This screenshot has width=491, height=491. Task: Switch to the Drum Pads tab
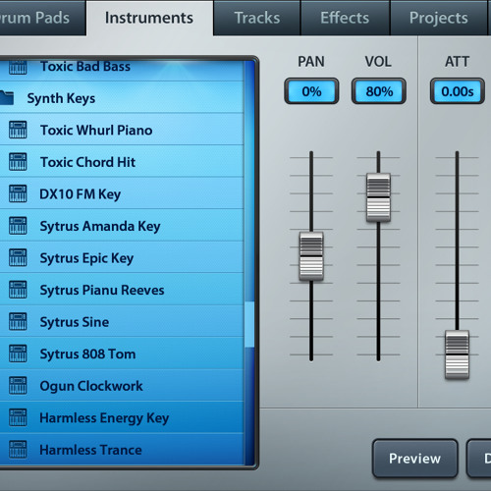click(x=42, y=18)
